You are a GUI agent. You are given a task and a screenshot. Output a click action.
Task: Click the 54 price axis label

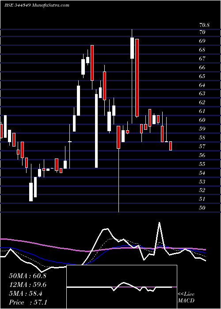click(x=202, y=173)
